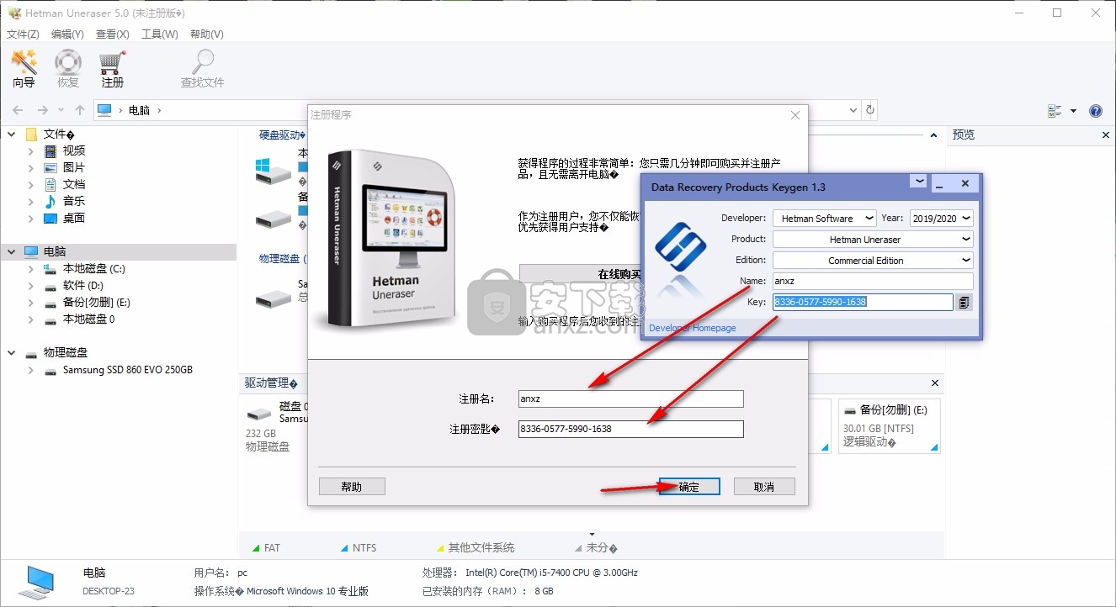Image resolution: width=1116 pixels, height=607 pixels.
Task: Click 帮助 button in registration dialog
Action: (352, 487)
